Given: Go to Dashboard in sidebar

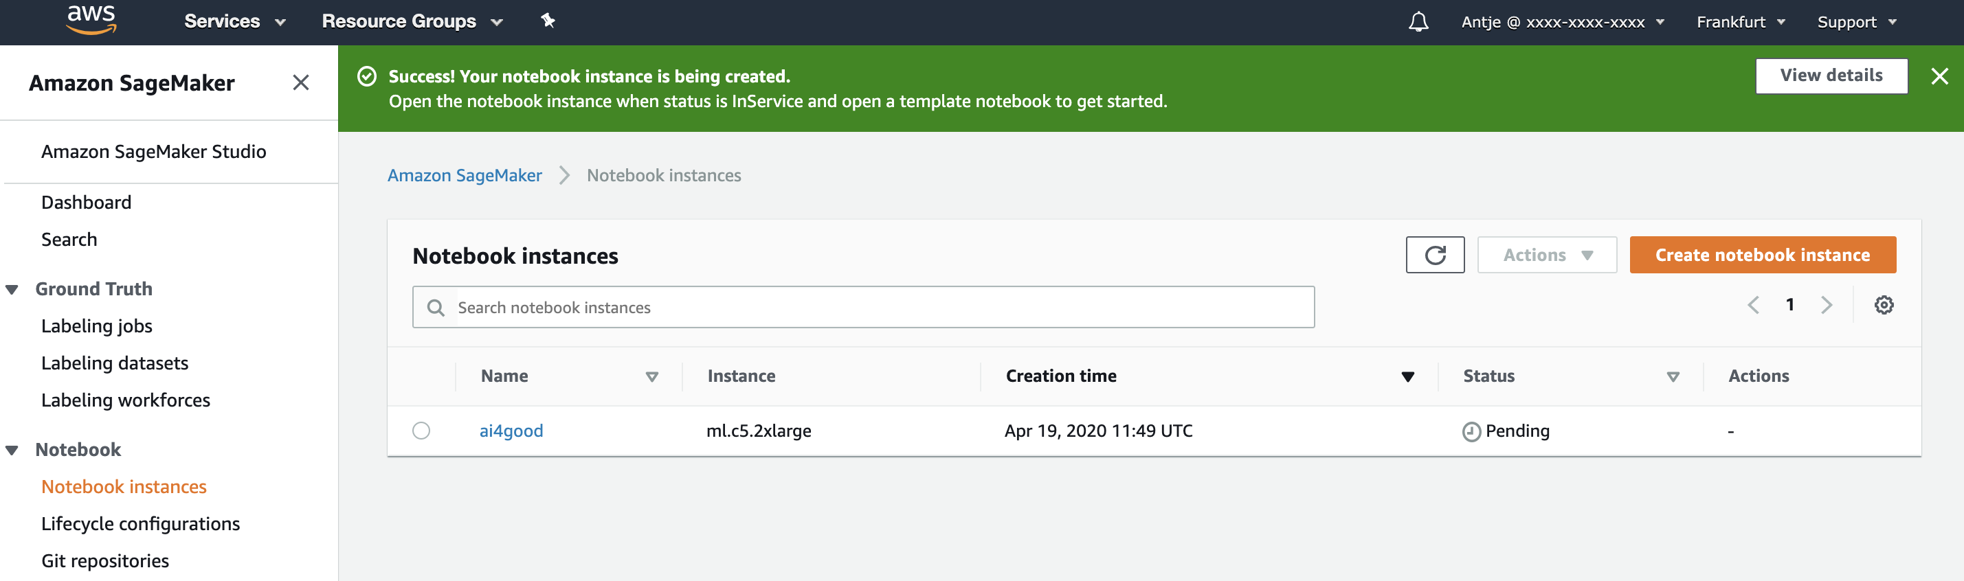Looking at the screenshot, I should tap(86, 202).
